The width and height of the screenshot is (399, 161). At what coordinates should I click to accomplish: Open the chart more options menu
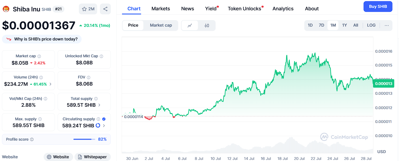pyautogui.click(x=387, y=25)
